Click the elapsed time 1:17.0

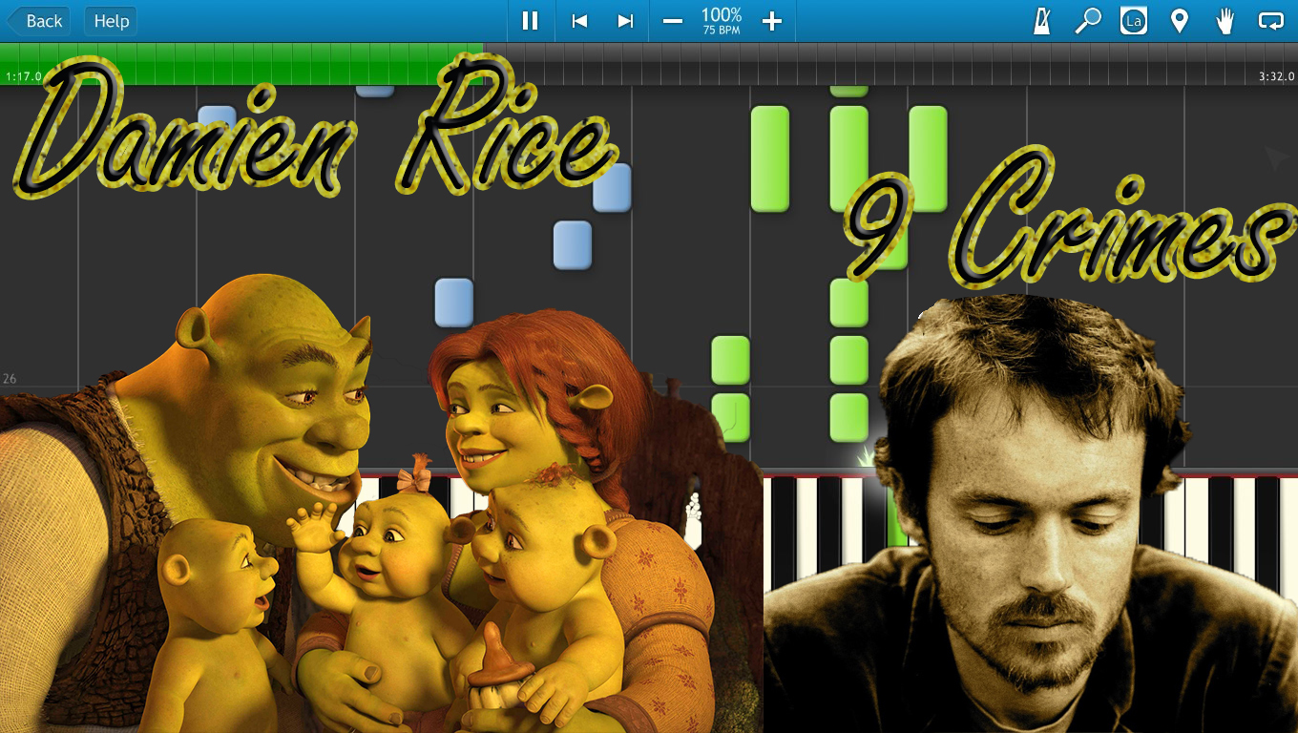click(x=24, y=76)
